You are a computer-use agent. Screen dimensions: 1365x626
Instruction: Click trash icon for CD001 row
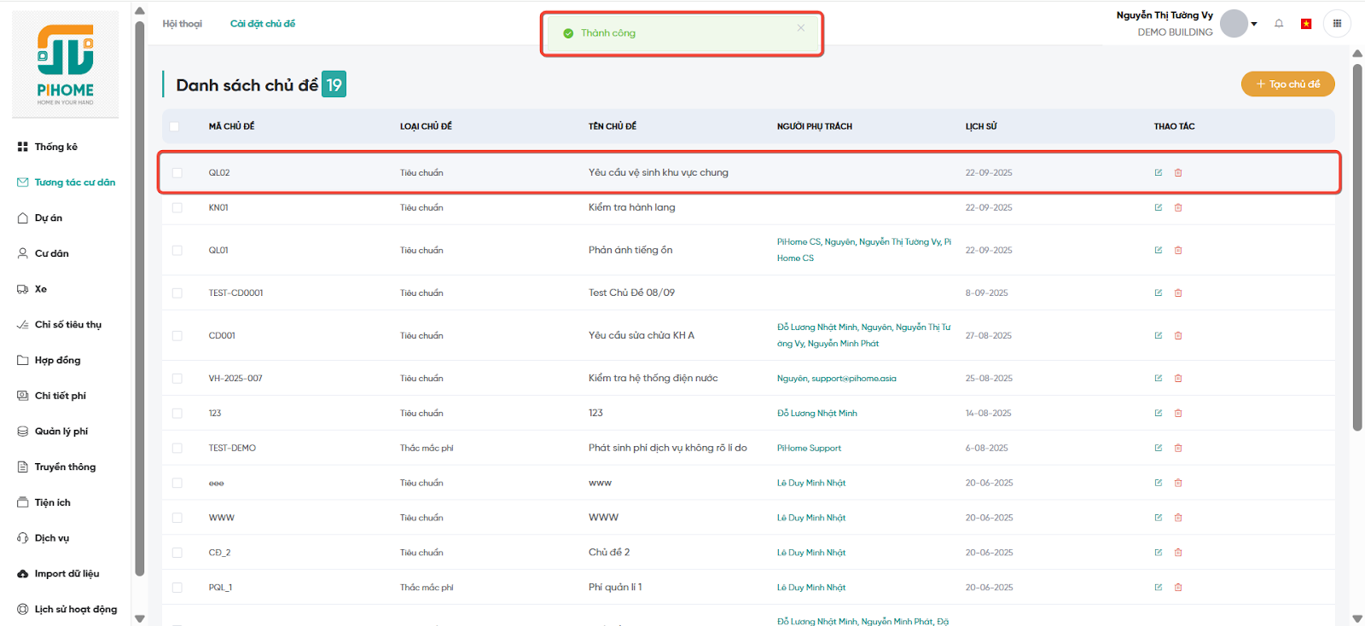(x=1178, y=336)
